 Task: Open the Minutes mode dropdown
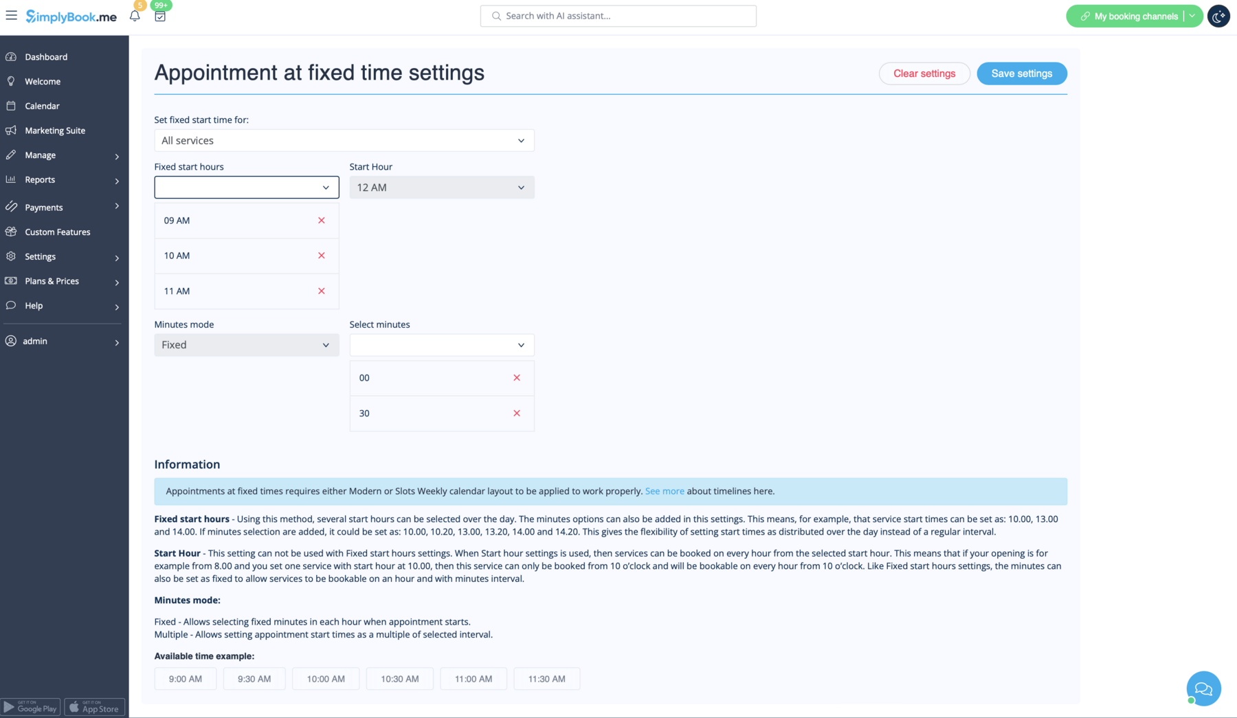tap(246, 344)
